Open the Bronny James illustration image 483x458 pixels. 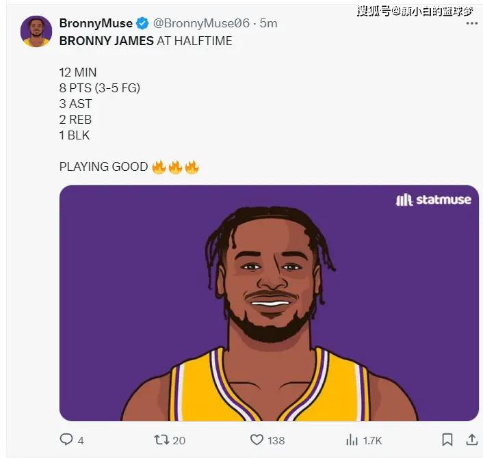[269, 303]
